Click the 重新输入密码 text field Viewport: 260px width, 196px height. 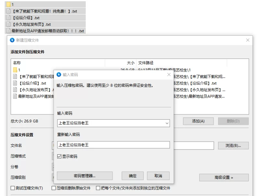[113, 145]
